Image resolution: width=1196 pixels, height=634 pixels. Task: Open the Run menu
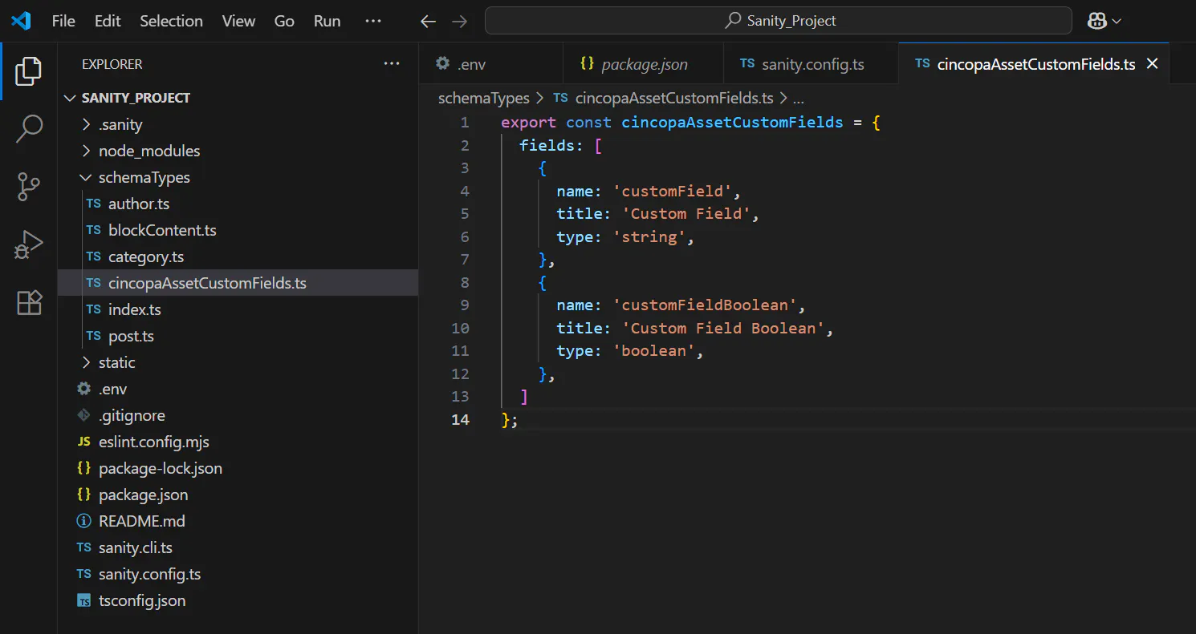327,22
